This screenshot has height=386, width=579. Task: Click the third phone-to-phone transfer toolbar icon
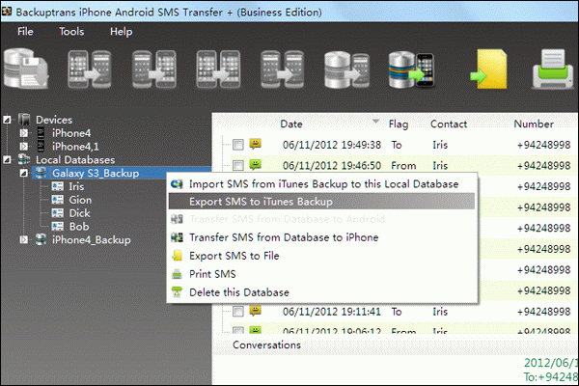(219, 69)
